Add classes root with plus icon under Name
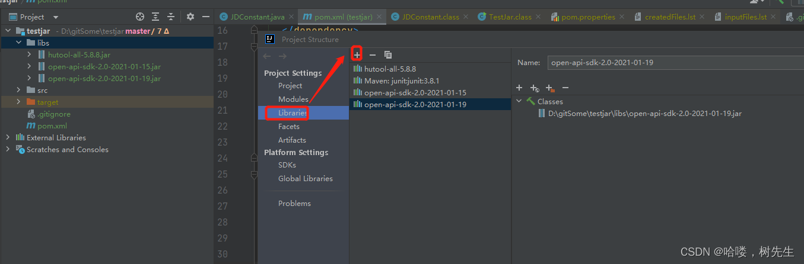Viewport: 804px width, 264px height. [519, 88]
